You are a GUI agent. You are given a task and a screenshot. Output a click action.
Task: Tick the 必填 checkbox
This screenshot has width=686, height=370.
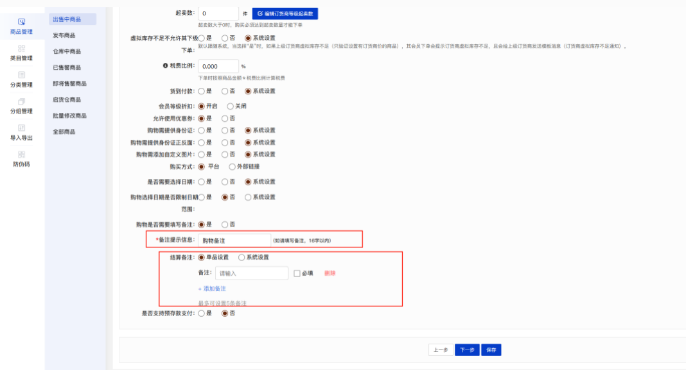(x=297, y=273)
